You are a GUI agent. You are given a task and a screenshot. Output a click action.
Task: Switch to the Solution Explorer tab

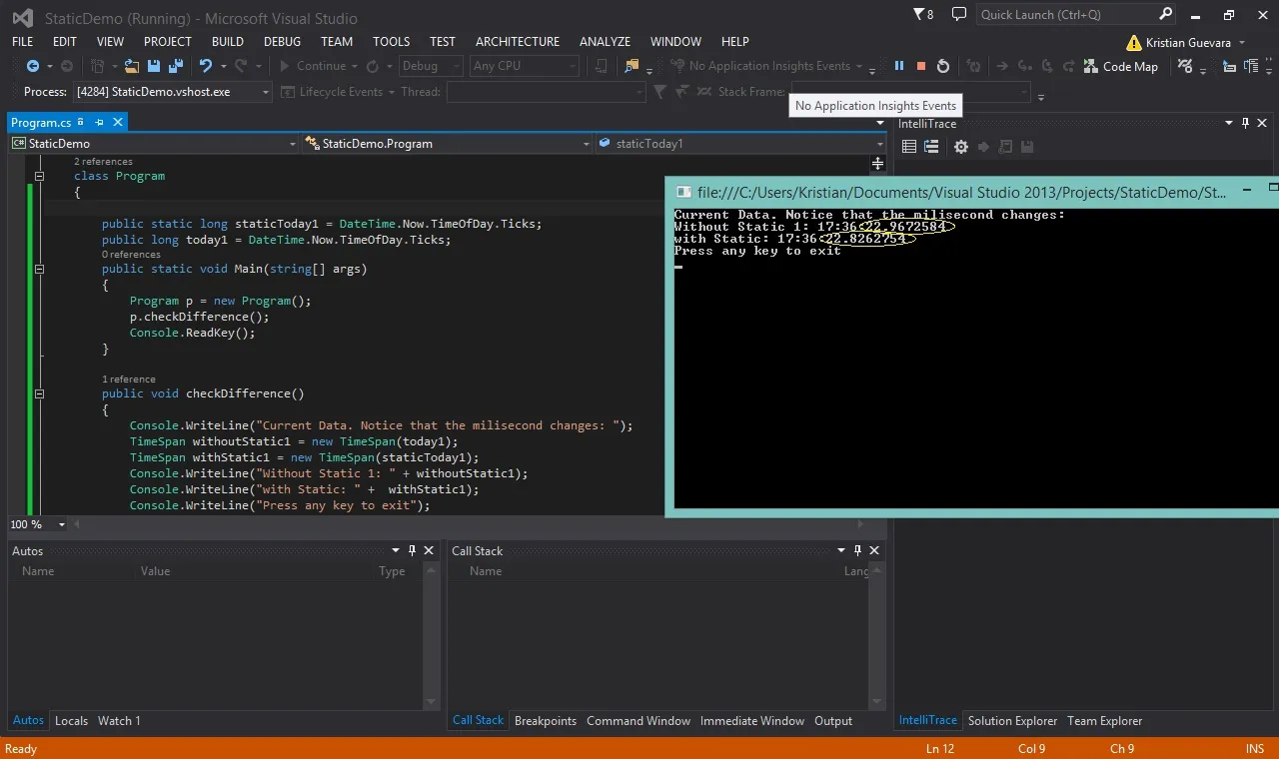[1012, 720]
